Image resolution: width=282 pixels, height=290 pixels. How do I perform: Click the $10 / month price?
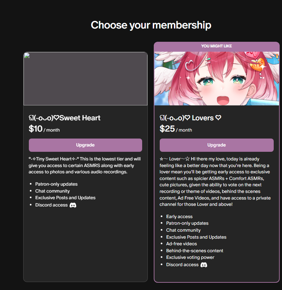[44, 129]
